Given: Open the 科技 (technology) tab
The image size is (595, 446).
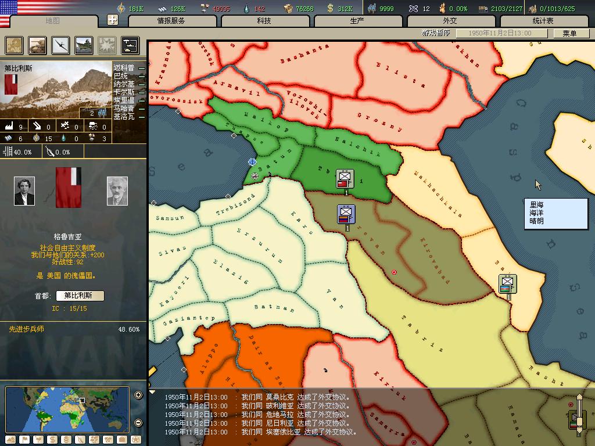Looking at the screenshot, I should [264, 21].
